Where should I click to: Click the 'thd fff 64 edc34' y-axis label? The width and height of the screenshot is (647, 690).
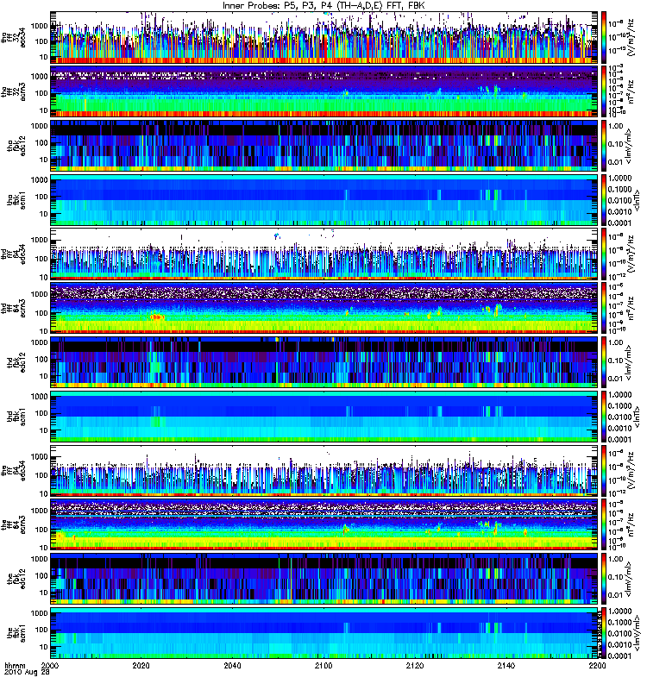(x=13, y=254)
